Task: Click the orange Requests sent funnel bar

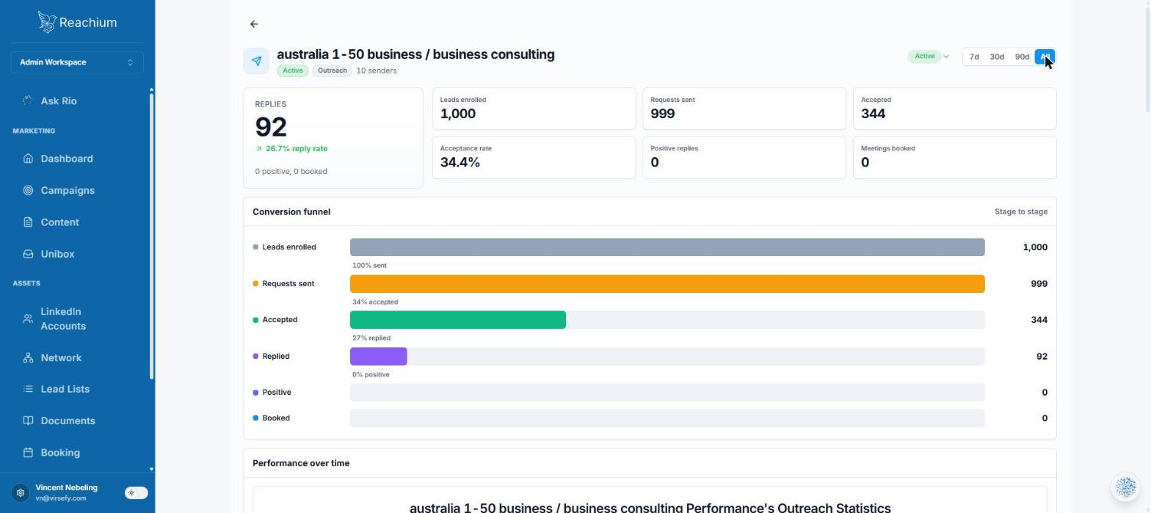Action: tap(667, 284)
